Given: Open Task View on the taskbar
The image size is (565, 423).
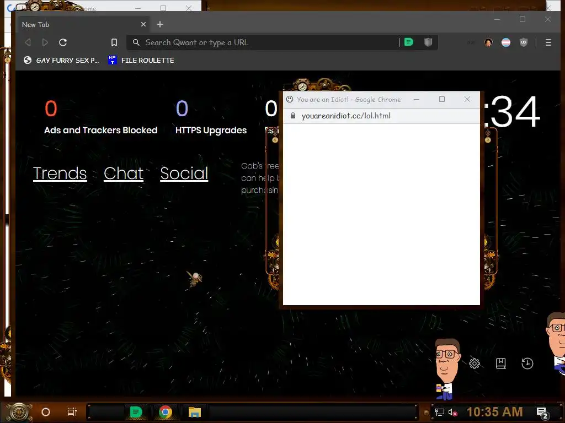Looking at the screenshot, I should coord(72,412).
